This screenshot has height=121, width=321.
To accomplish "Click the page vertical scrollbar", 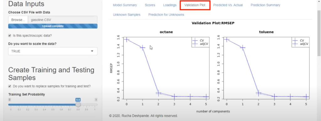I will tap(319, 33).
